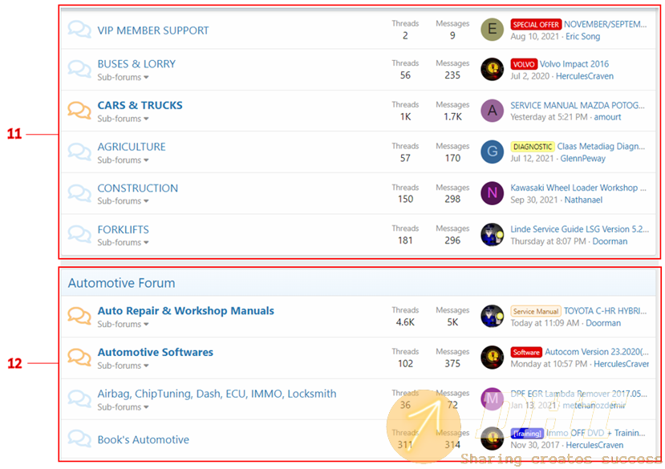The width and height of the screenshot is (665, 469).
Task: Expand Sub-forums under AGRICULTURE
Action: click(123, 160)
